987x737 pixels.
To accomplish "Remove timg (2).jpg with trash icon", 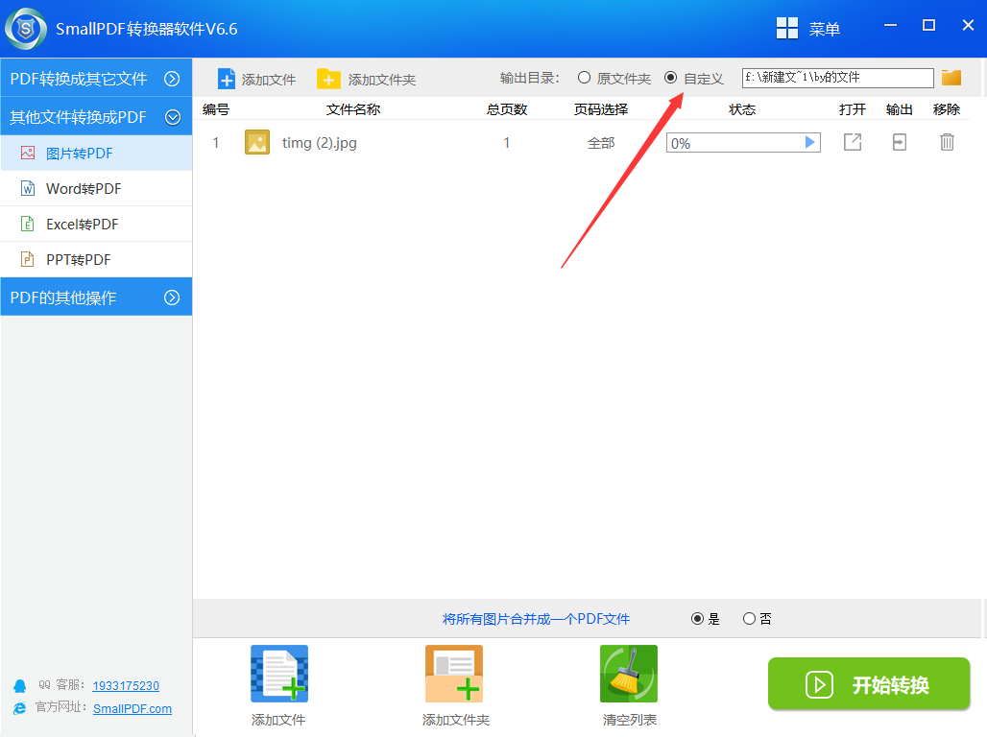I will (x=947, y=142).
